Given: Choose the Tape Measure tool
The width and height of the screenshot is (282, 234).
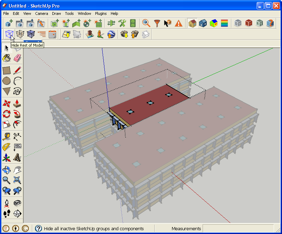Looking at the screenshot, I should 6,136.
